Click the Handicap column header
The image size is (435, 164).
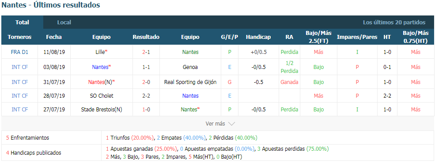click(x=258, y=37)
